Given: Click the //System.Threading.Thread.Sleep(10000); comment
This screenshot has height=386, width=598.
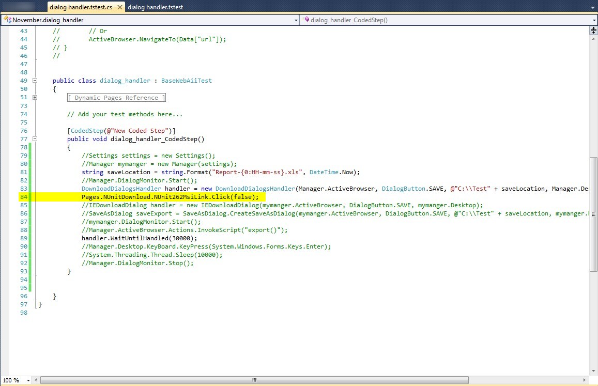Looking at the screenshot, I should pyautogui.click(x=152, y=255).
